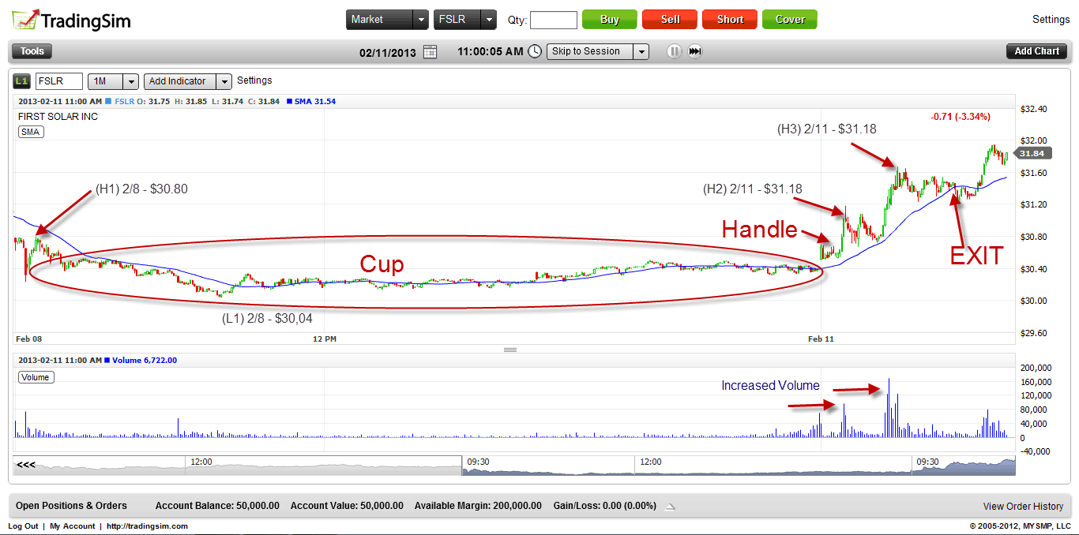
Task: Open the Tools menu
Action: point(31,51)
